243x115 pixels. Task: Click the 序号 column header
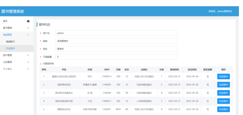tap(44, 70)
